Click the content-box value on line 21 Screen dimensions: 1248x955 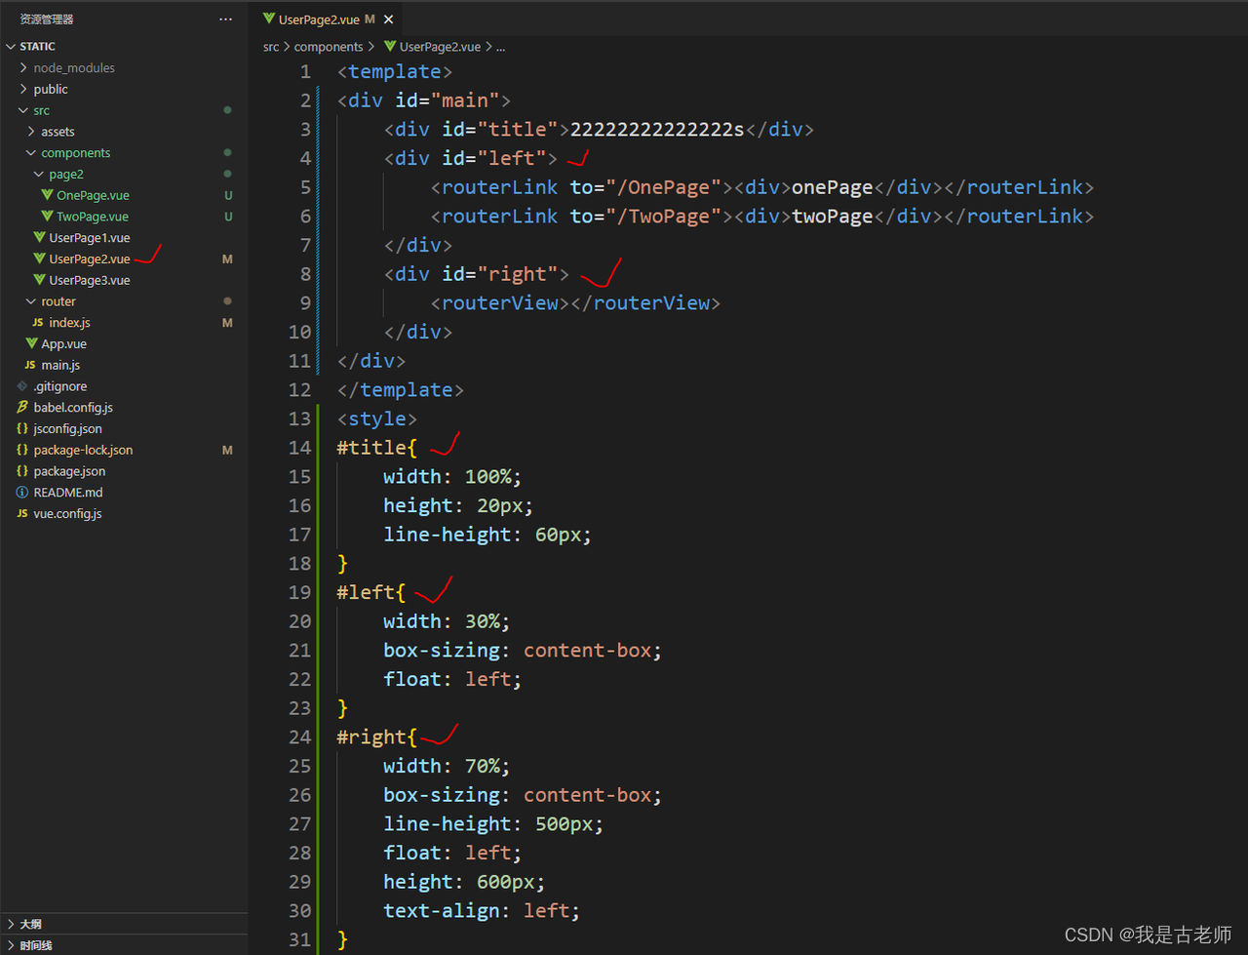(588, 651)
